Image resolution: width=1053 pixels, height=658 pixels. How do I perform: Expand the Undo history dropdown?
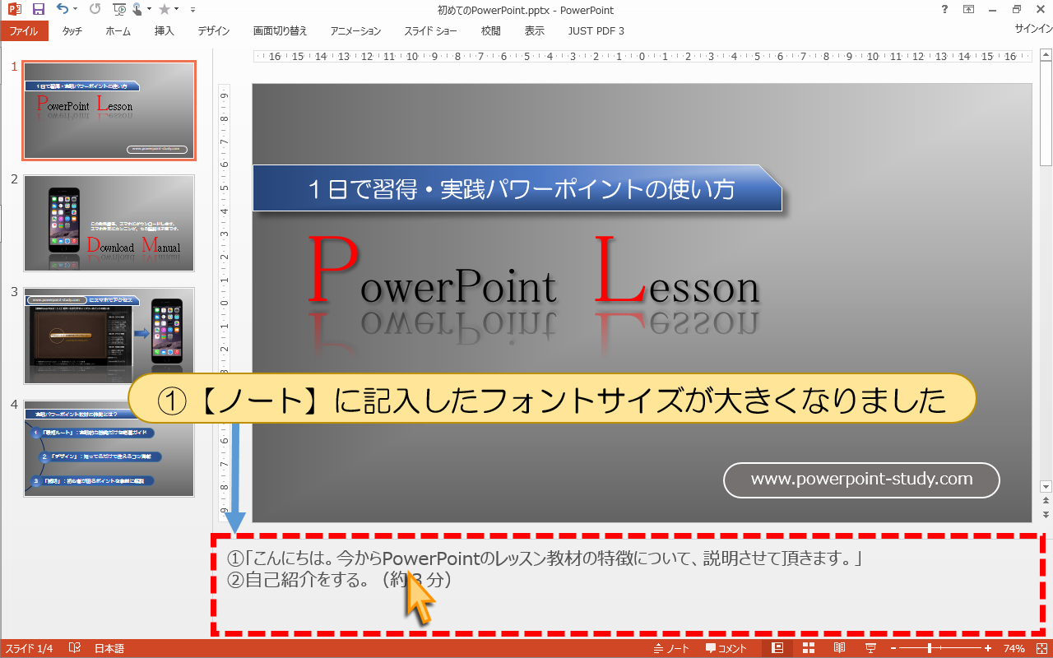(x=75, y=10)
